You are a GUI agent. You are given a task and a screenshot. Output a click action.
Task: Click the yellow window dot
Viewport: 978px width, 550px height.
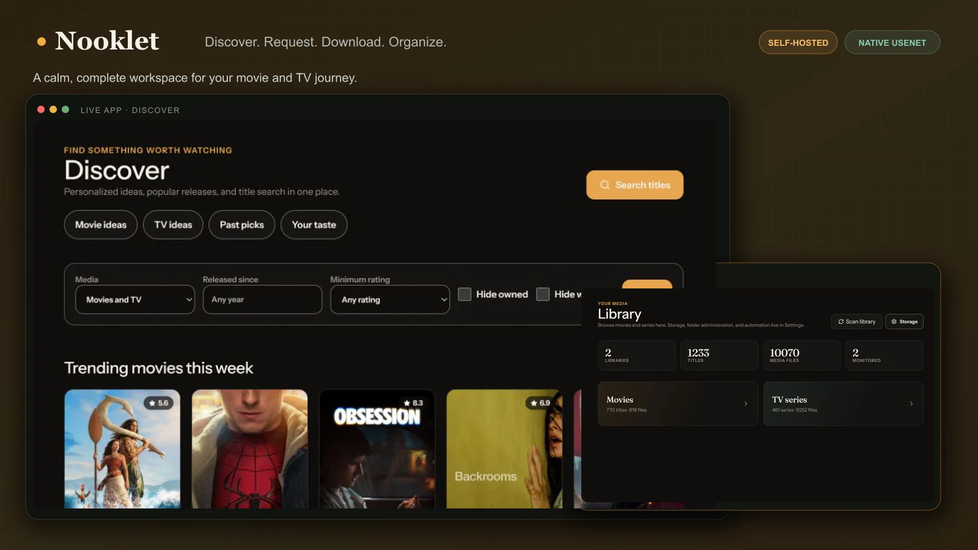[53, 109]
